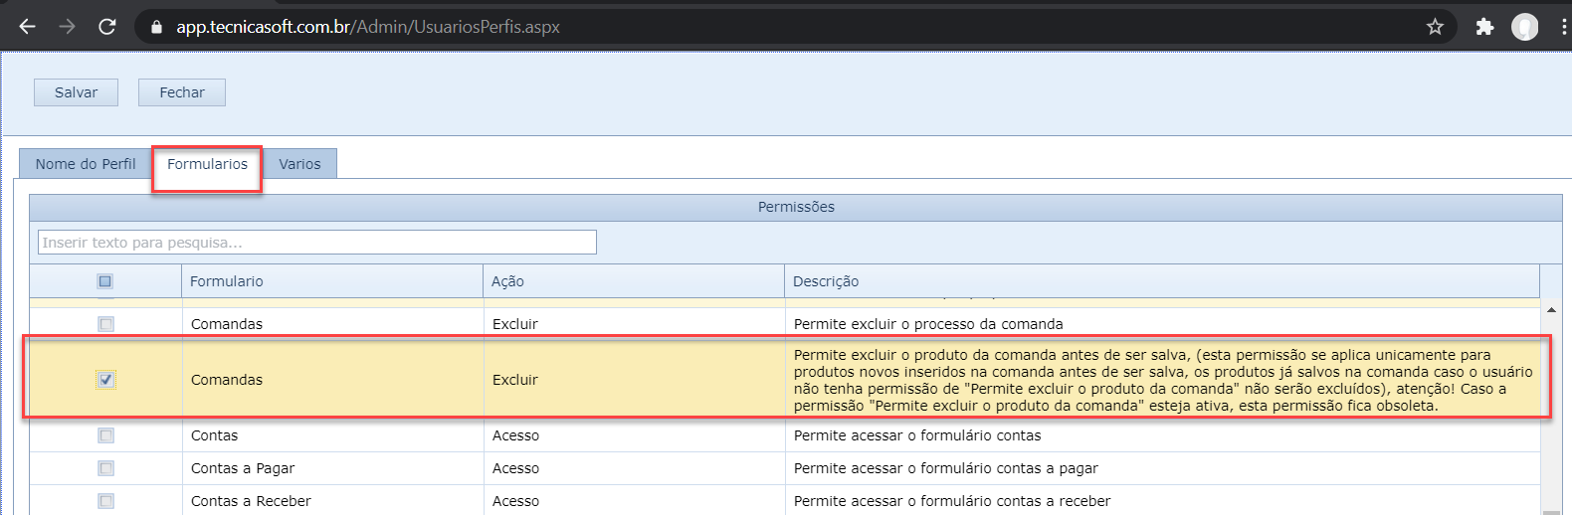The image size is (1572, 515).
Task: Go forward in browser history
Action: (x=68, y=27)
